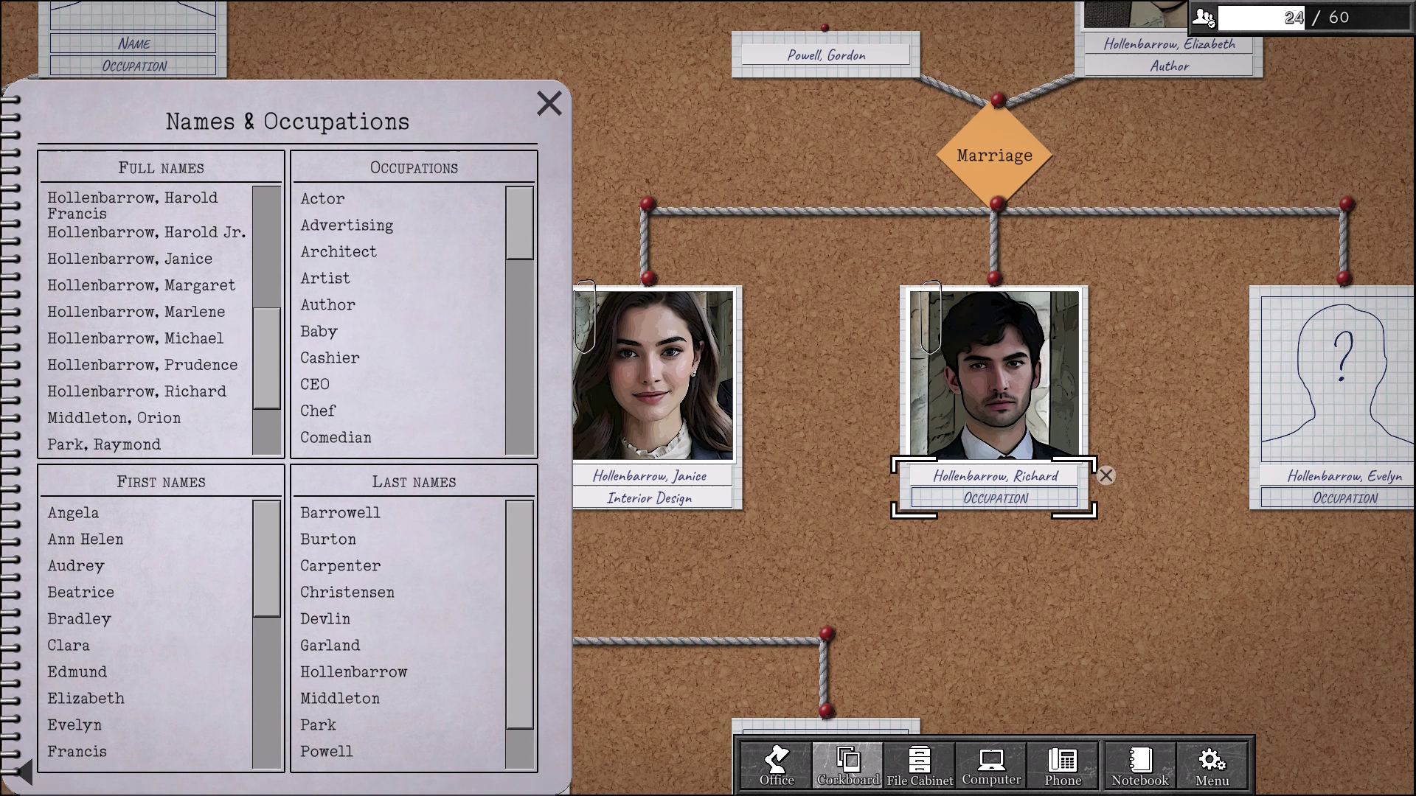Clear Richard Hollenbarrow's name entry
Viewport: 1416px width, 796px height.
(x=1106, y=475)
